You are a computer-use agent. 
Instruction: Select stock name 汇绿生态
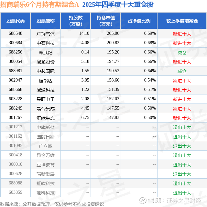point(46,118)
